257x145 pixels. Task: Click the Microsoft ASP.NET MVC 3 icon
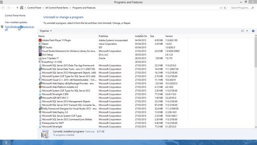tap(40, 98)
